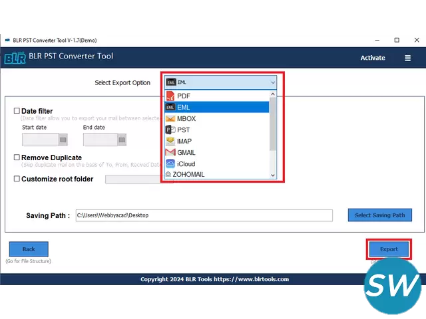Enable the Date filter checkbox
The image size is (426, 319).
point(17,111)
